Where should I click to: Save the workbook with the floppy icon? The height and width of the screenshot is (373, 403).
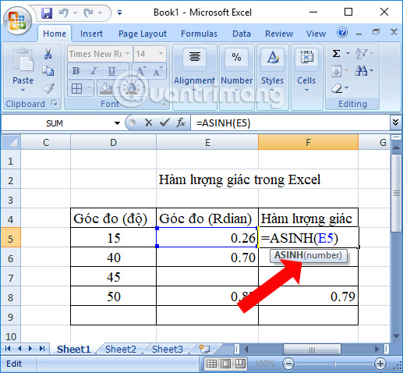47,12
